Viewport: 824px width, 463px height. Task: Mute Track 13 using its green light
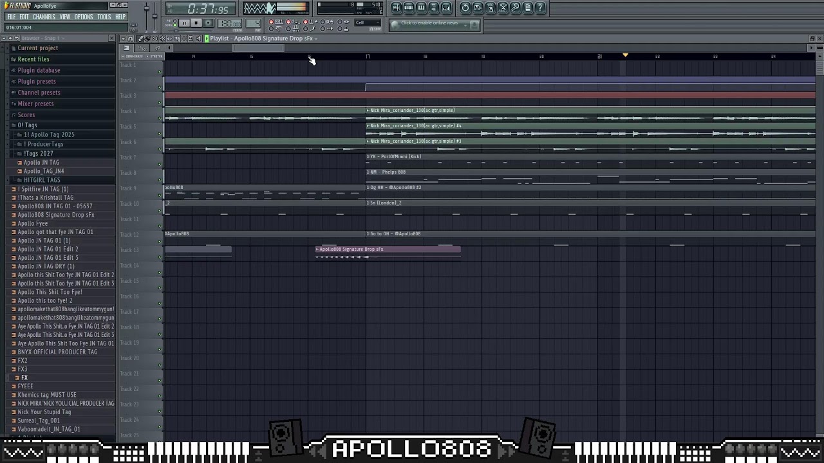(160, 257)
